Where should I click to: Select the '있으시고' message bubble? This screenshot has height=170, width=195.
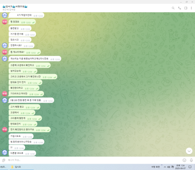click(20, 40)
